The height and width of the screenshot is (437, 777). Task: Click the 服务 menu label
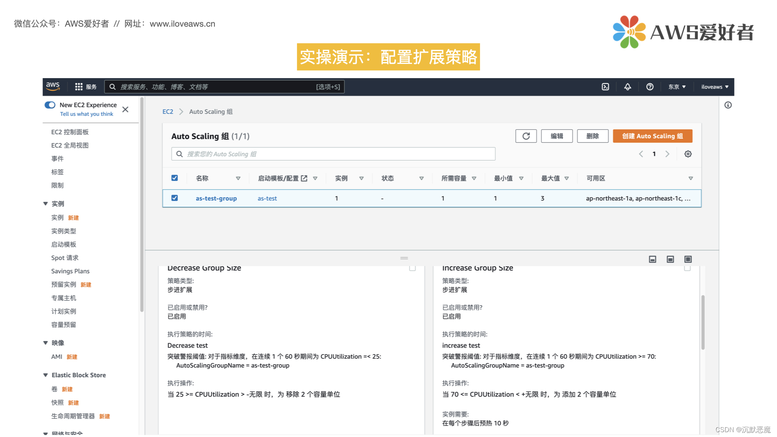pyautogui.click(x=91, y=87)
